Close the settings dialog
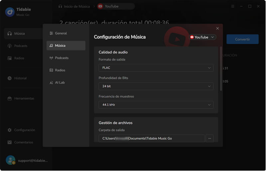 [217, 28]
